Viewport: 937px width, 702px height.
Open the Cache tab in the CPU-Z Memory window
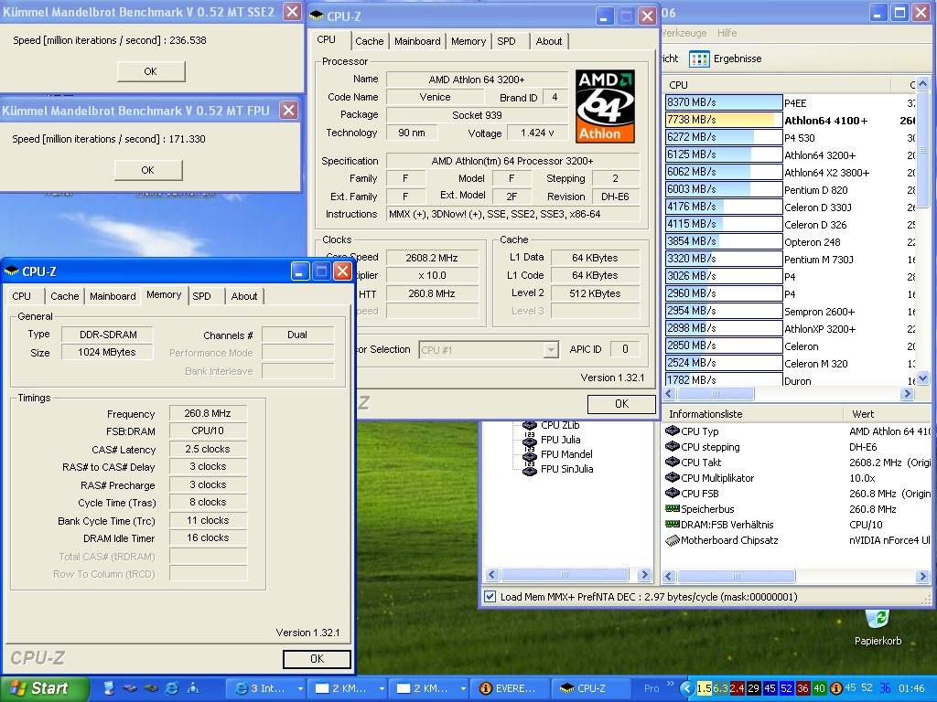pos(65,296)
